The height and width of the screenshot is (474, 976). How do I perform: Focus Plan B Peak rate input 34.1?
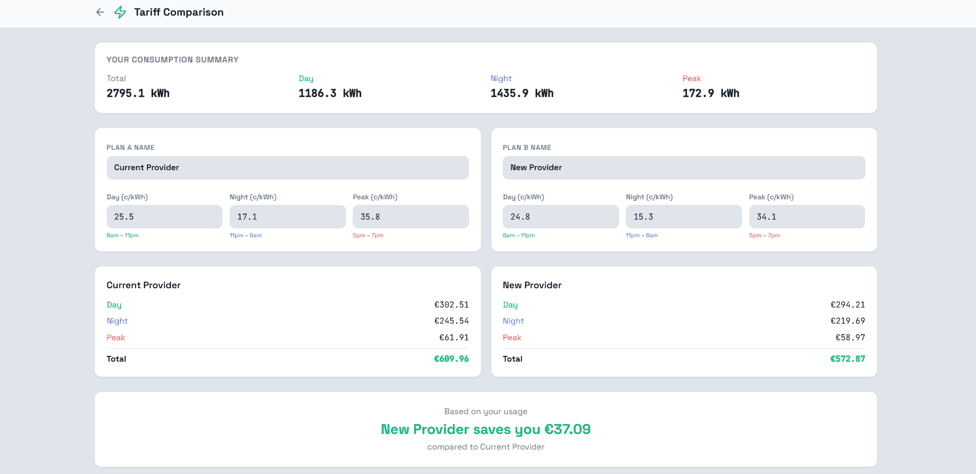click(807, 216)
